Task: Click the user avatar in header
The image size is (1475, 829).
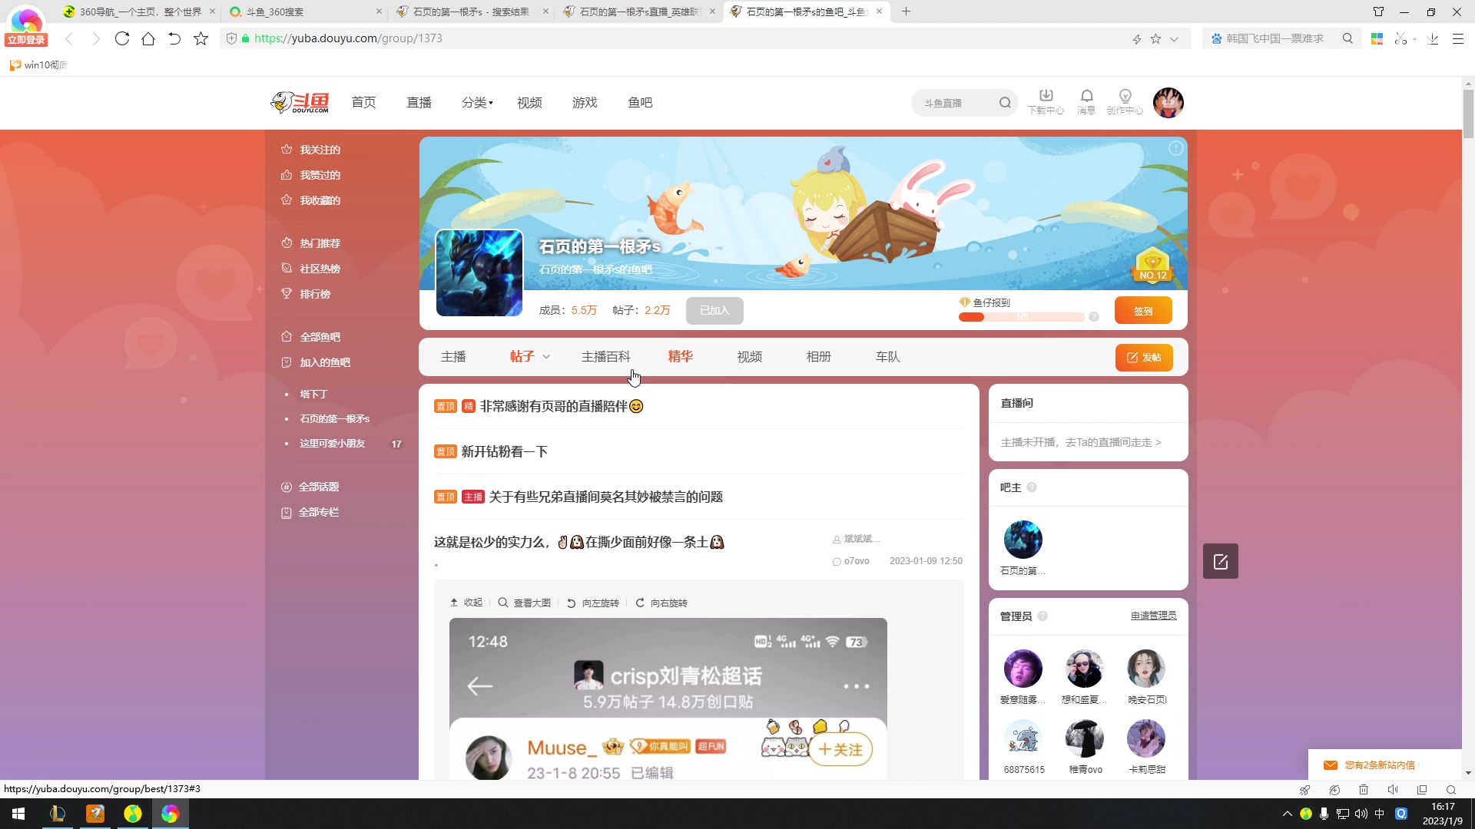Action: 1168,102
